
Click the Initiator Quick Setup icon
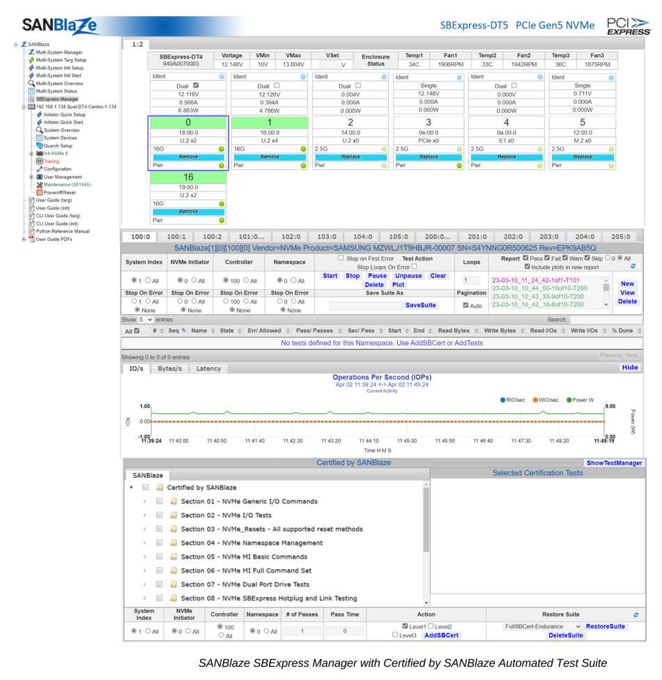pyautogui.click(x=40, y=114)
